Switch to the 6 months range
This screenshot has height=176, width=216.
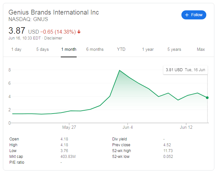(x=95, y=49)
